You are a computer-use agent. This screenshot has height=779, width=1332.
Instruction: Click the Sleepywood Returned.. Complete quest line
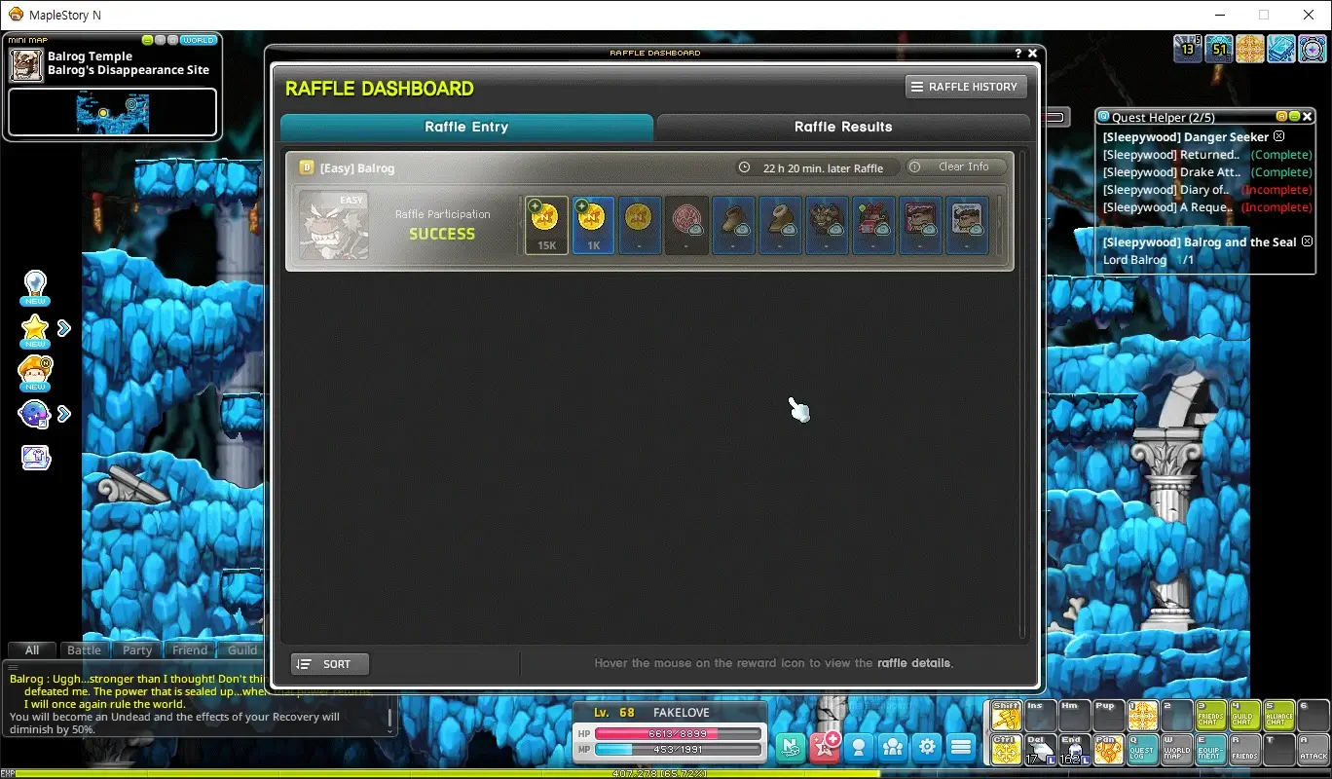click(x=1207, y=155)
